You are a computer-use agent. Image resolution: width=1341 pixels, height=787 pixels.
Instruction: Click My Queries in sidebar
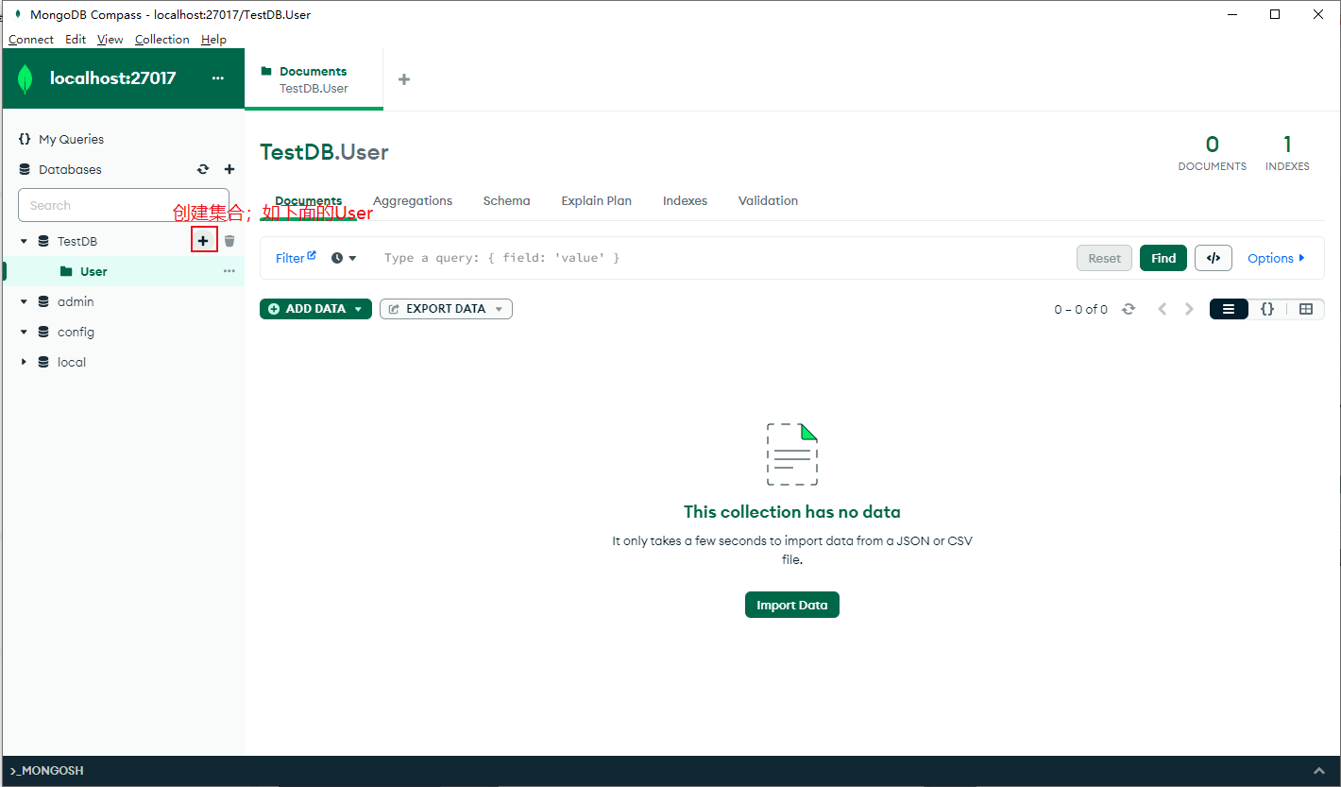tap(71, 139)
